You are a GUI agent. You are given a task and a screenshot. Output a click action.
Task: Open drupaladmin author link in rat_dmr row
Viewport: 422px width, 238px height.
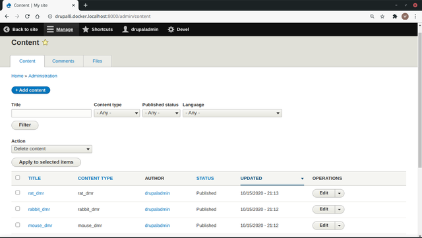point(158,193)
